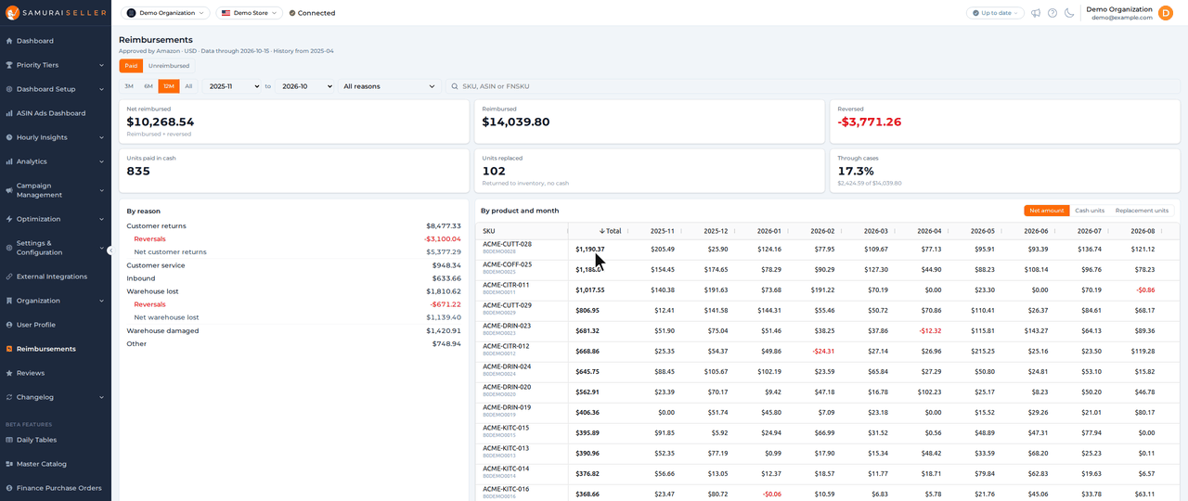This screenshot has height=501, width=1188.
Task: Show Cash units in product table
Action: [x=1090, y=211]
